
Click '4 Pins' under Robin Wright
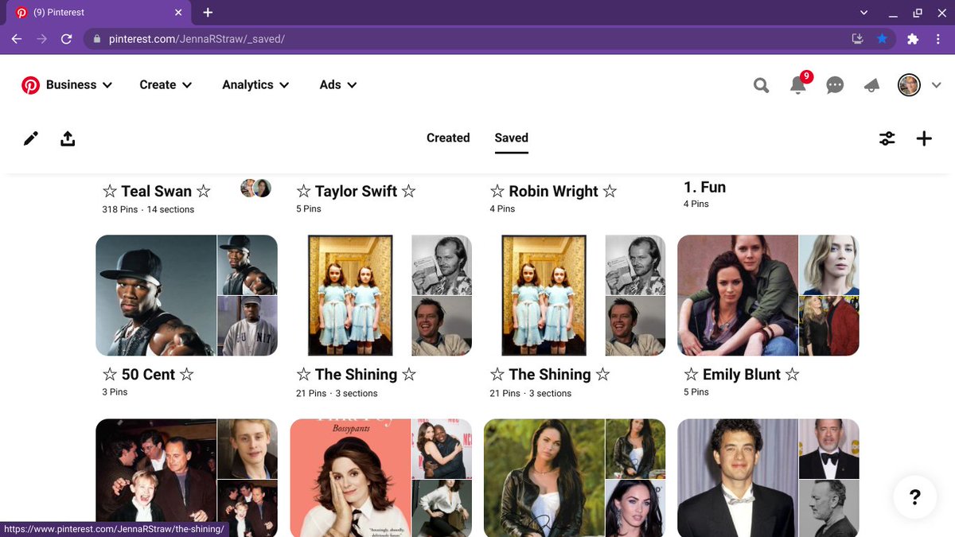click(x=502, y=208)
